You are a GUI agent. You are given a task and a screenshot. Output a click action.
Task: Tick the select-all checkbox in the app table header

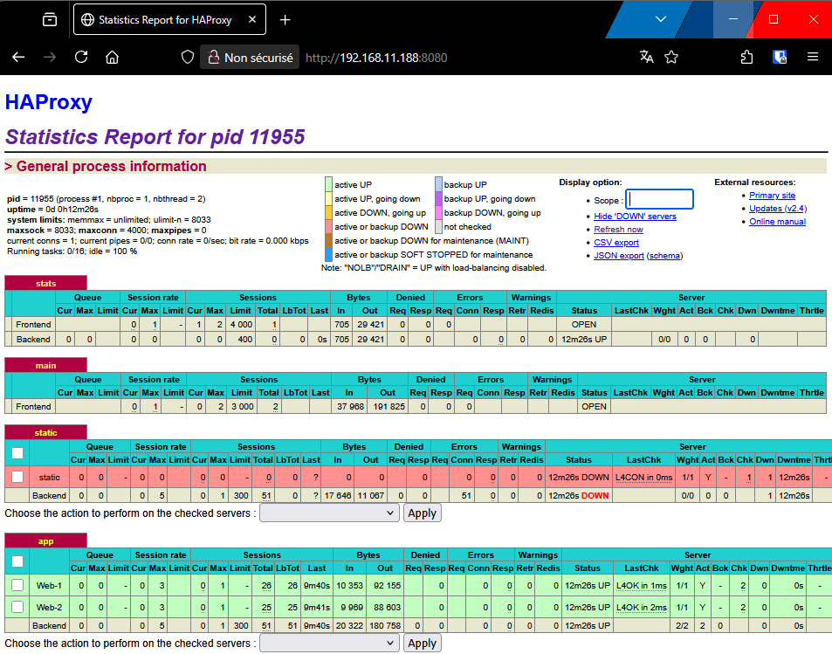tap(17, 561)
